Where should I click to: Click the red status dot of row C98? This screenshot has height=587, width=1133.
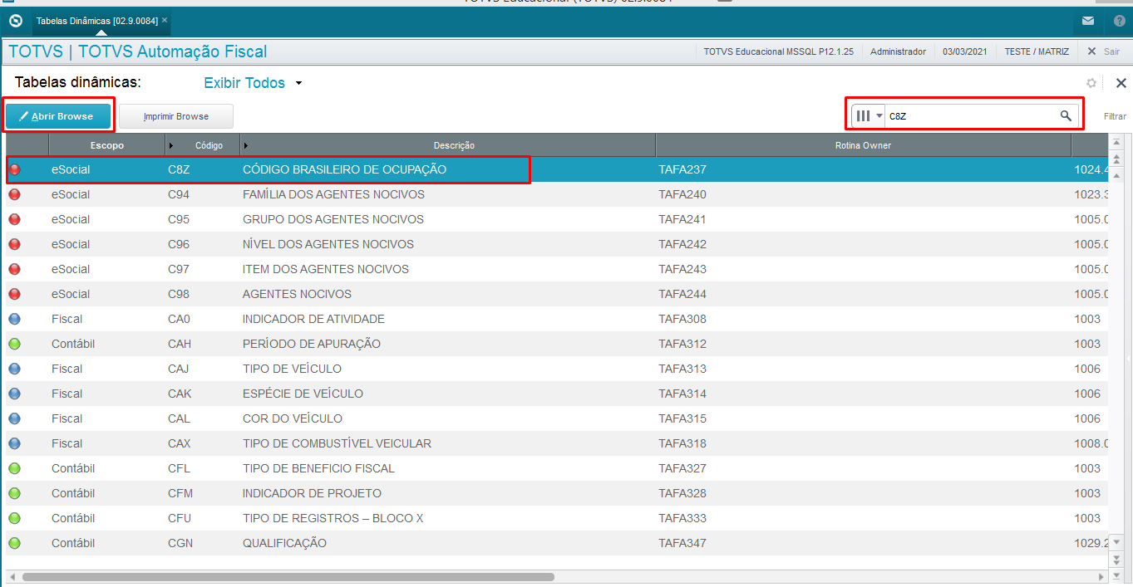click(14, 294)
